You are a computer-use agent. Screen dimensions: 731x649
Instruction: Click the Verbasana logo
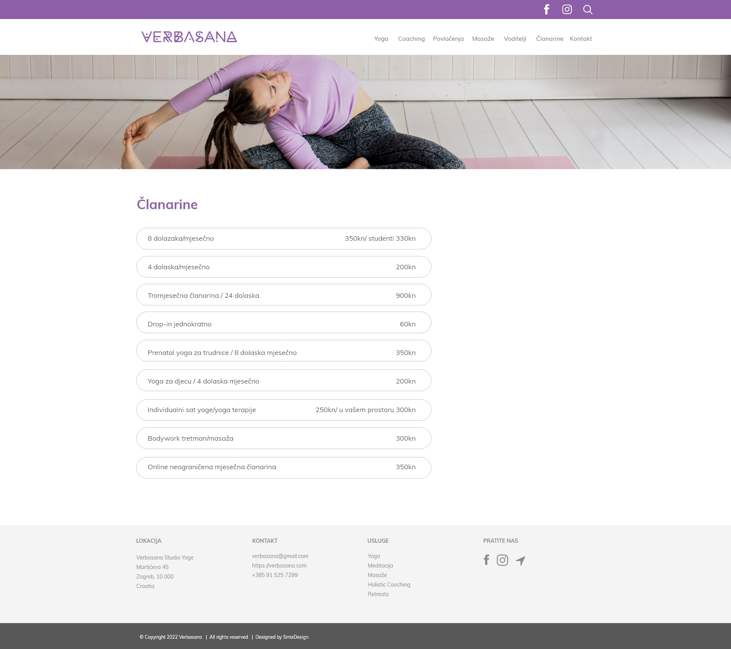189,37
